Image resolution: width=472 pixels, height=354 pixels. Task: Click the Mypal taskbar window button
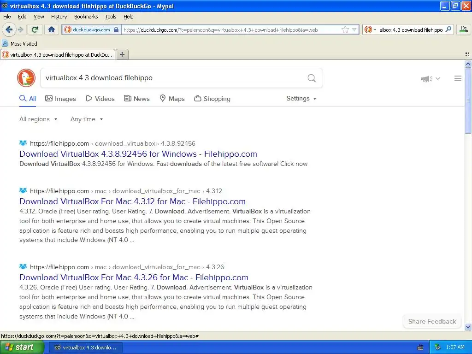(85, 348)
